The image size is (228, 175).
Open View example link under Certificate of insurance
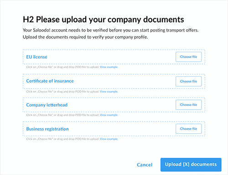pyautogui.click(x=109, y=91)
